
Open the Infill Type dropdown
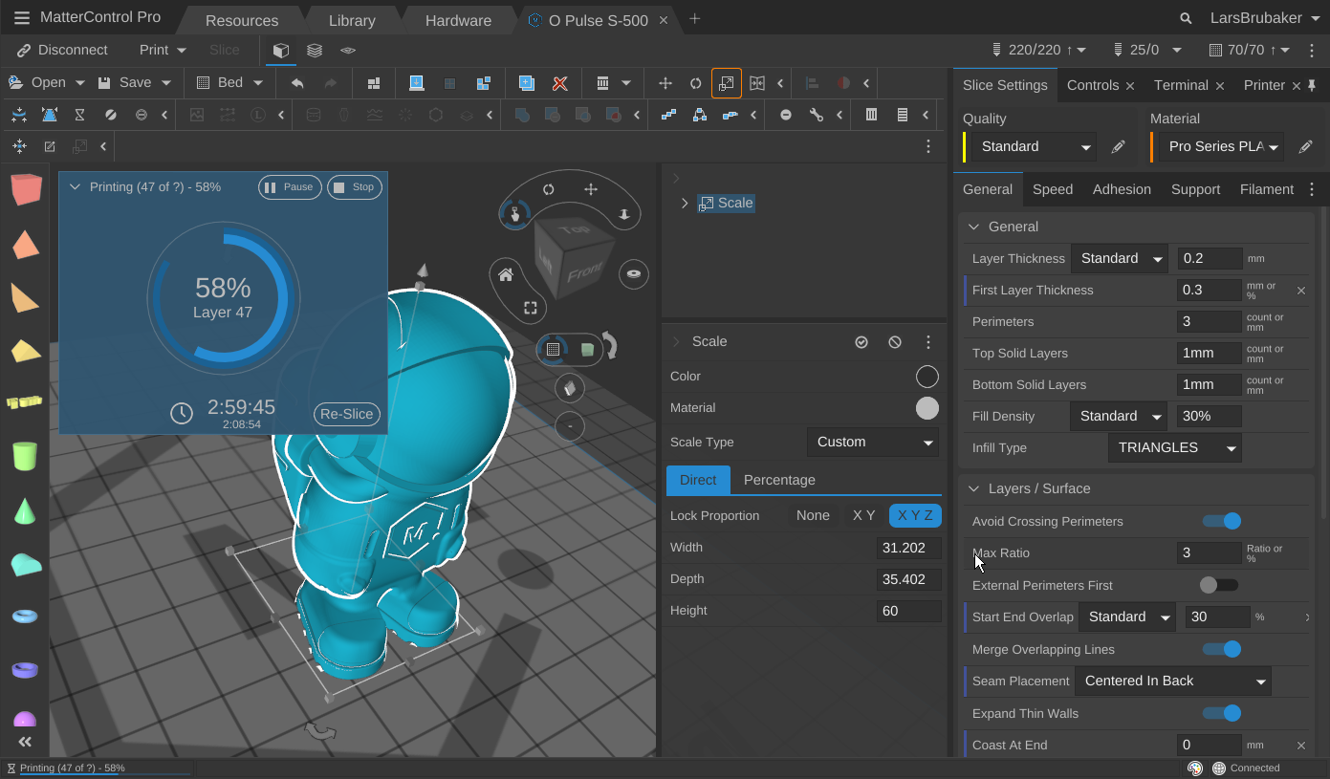tap(1174, 447)
